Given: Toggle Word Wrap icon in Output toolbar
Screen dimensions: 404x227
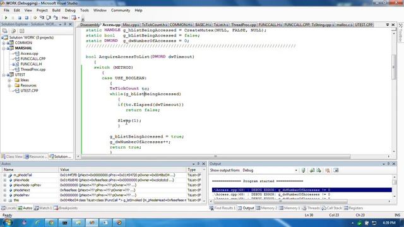Looking at the screenshot, I should coord(336,170).
